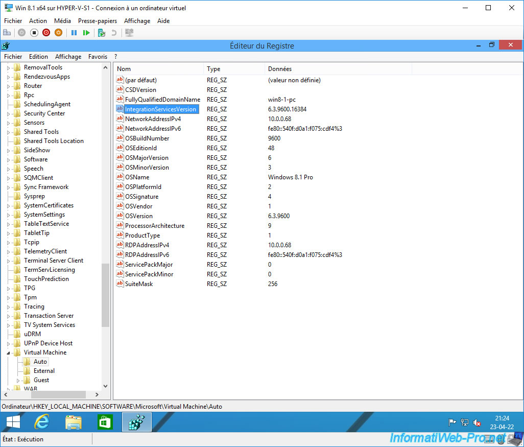This screenshot has width=524, height=447.
Task: Shut down the VM with the red power icon
Action: (x=46, y=32)
